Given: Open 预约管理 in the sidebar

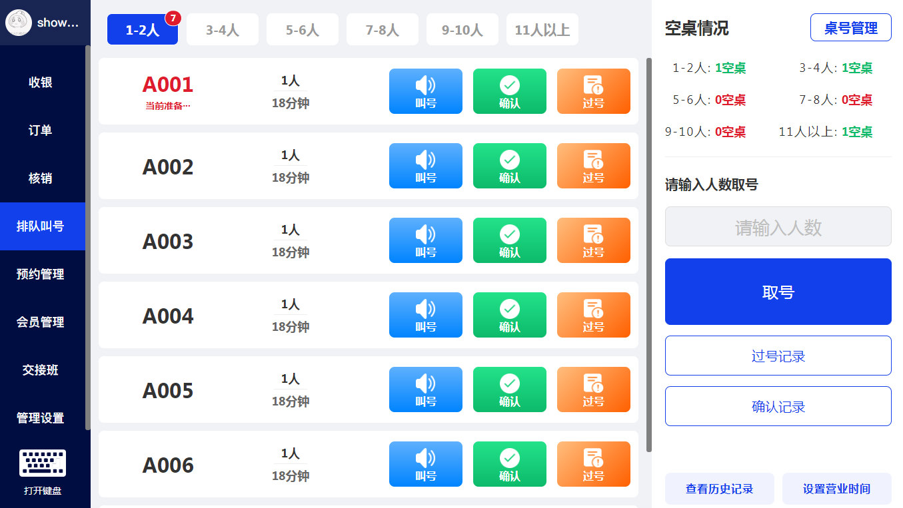Looking at the screenshot, I should (x=41, y=274).
